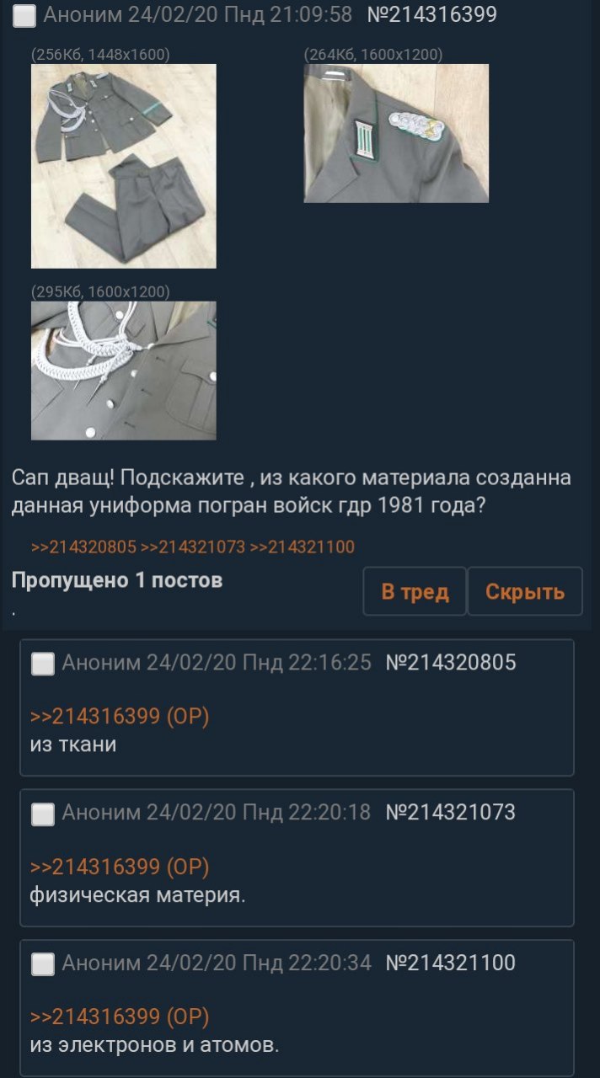Follow reply link >>214321073 under OP
Image resolution: width=600 pixels, height=1078 pixels.
click(x=193, y=547)
